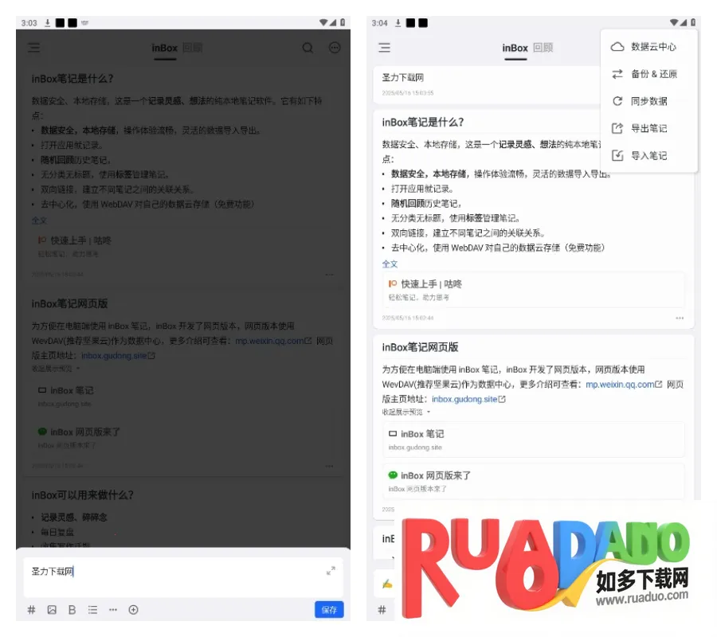Click battery icon in left screen status bar
This screenshot has width=717, height=637.
343,22
